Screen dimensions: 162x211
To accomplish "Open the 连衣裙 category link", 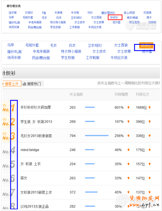I will pos(13,13).
